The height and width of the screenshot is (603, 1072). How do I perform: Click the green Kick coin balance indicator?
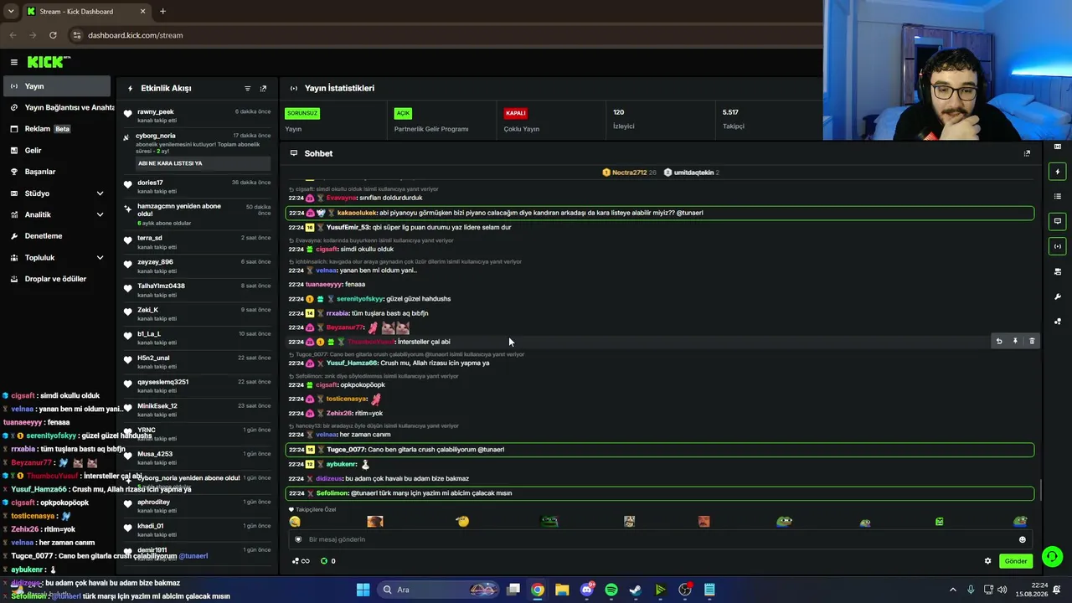click(328, 561)
